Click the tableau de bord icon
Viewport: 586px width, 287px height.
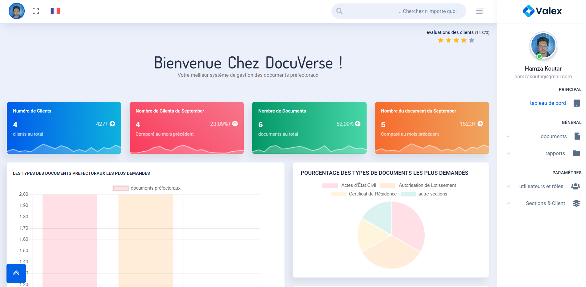pyautogui.click(x=577, y=103)
